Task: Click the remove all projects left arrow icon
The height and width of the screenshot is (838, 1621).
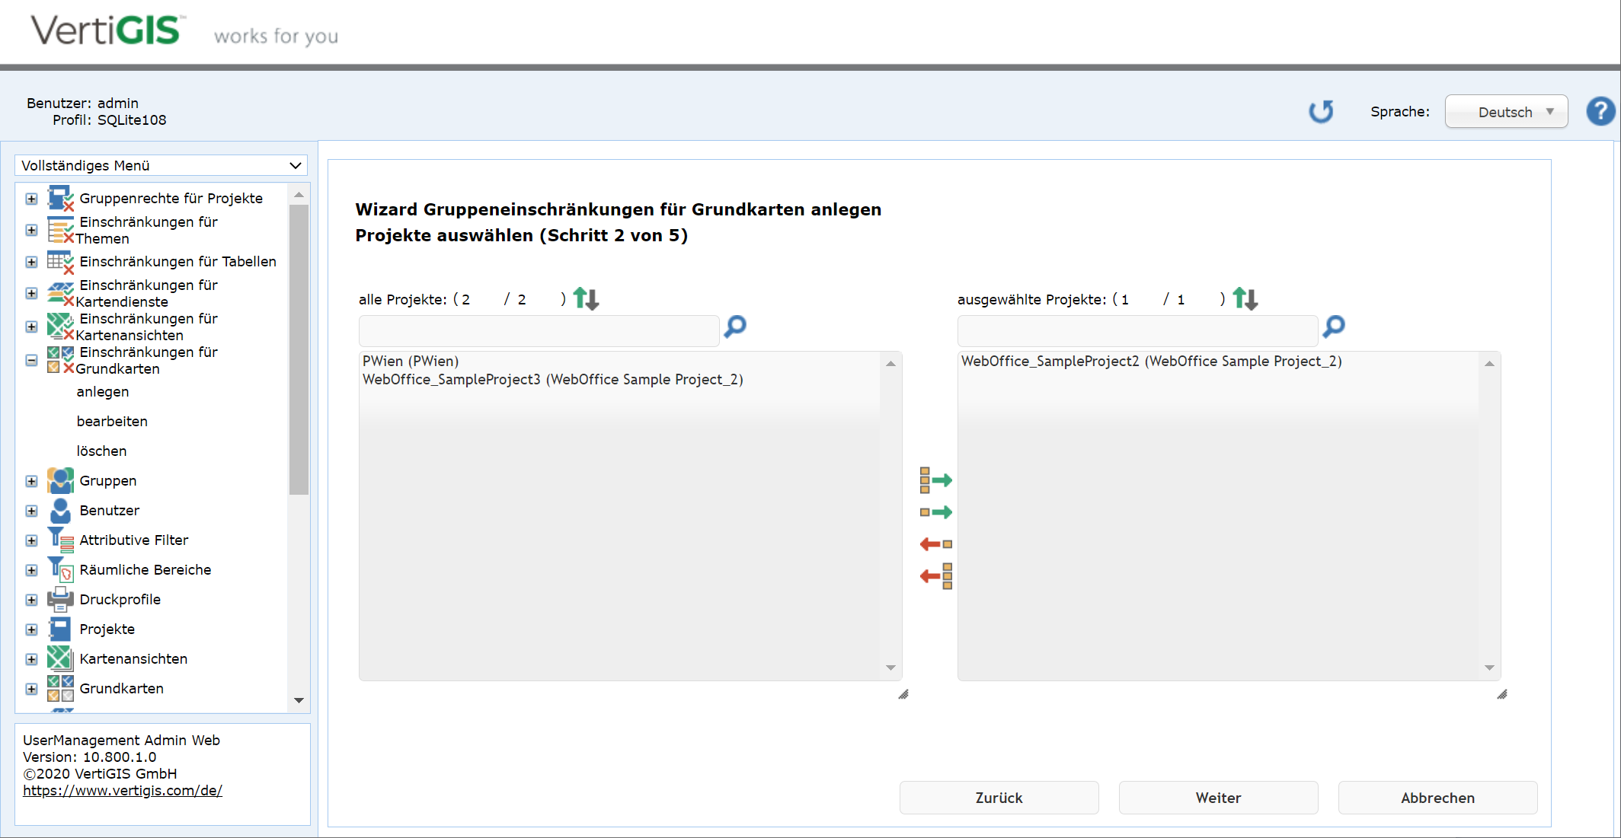Action: (935, 576)
